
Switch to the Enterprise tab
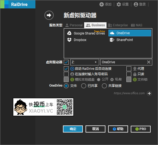(118, 25)
